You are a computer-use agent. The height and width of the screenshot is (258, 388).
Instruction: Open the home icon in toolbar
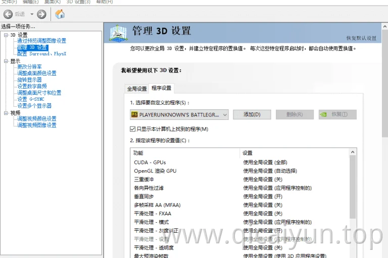60,14
